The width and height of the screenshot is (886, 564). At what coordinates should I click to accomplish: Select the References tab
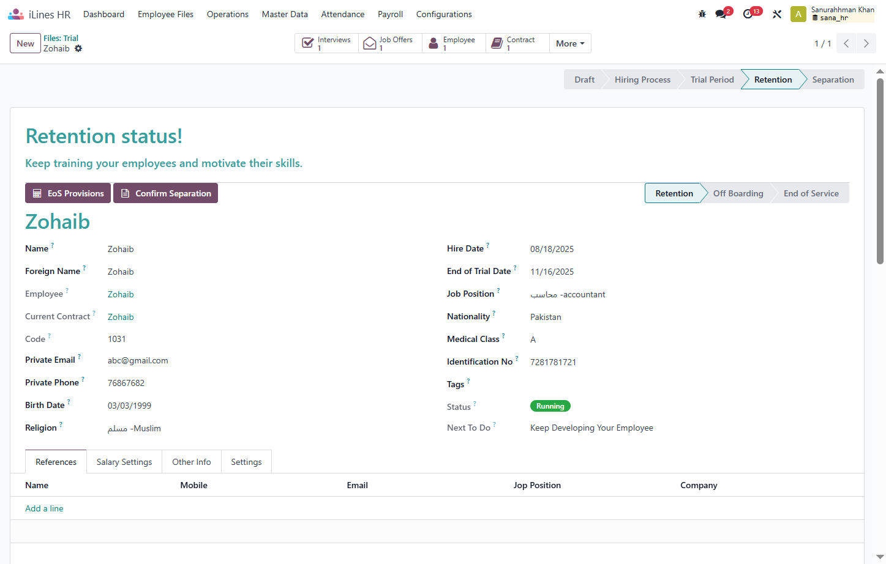56,462
